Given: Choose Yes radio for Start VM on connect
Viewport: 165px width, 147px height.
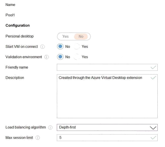Looking at the screenshot, I should click(77, 46).
